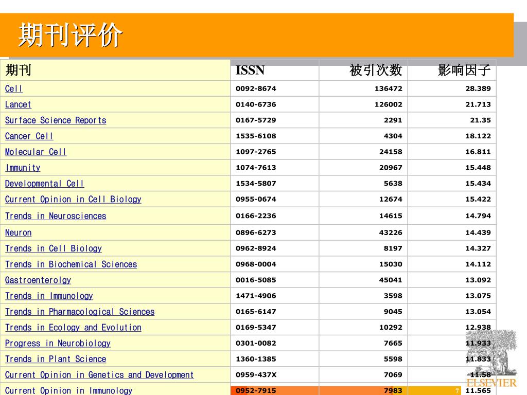Click the Developmental Cell link
The height and width of the screenshot is (395, 527).
click(44, 184)
